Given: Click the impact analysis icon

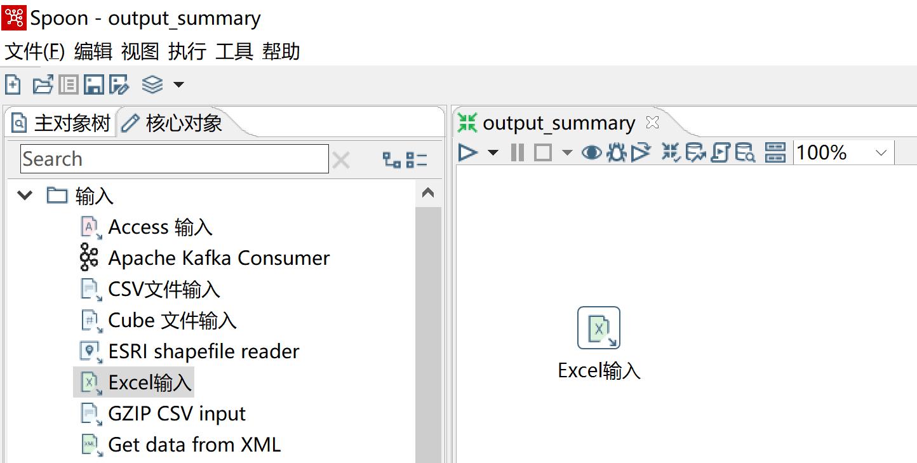Looking at the screenshot, I should point(696,152).
